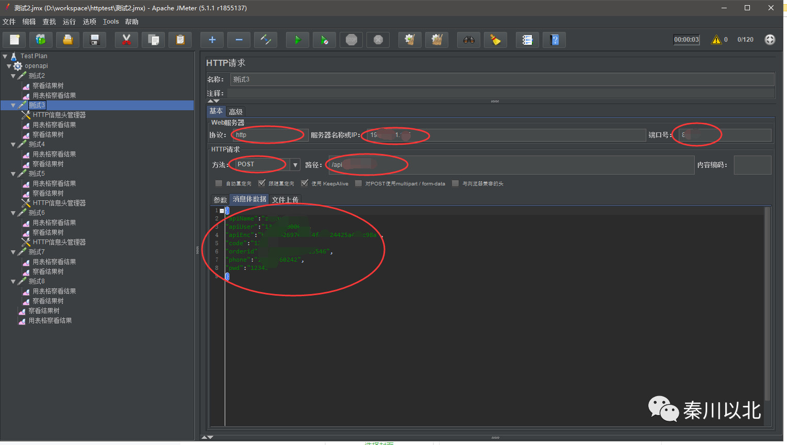Image resolution: width=787 pixels, height=445 pixels.
Task: Open Search with the binoculars icon
Action: pos(468,40)
